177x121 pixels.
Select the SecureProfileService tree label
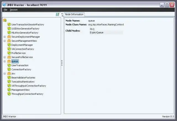tap(22, 57)
